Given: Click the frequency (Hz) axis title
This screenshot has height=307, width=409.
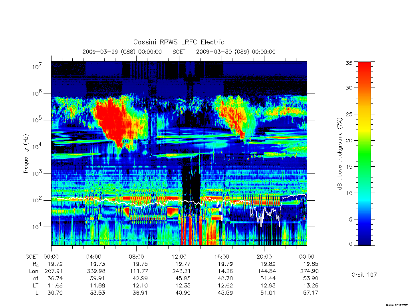Looking at the screenshot, I should 26,154.
